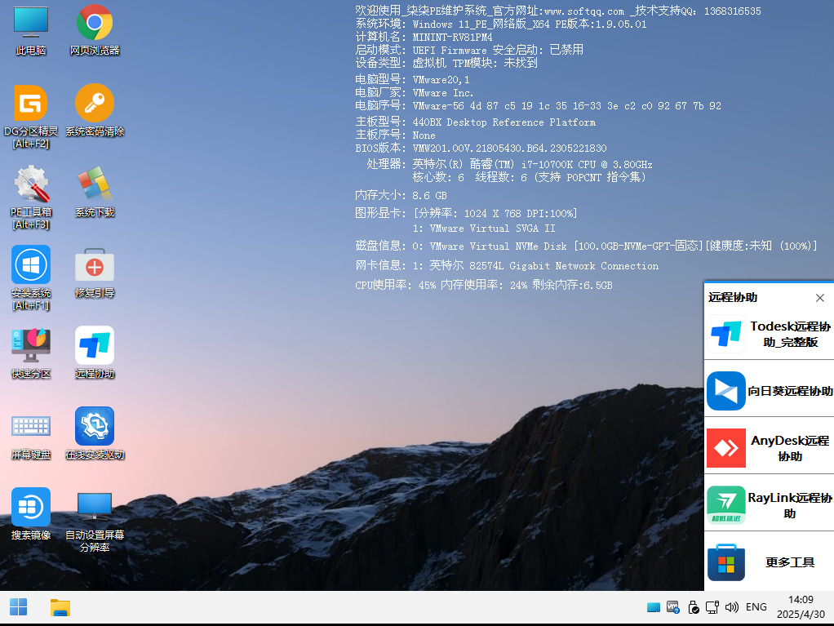834x626 pixels.
Task: Choose RayLink远程协助 entry
Action: [769, 505]
